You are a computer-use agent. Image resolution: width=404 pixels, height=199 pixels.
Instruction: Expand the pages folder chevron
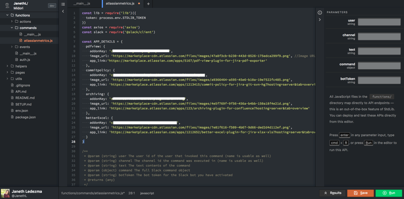point(7,72)
